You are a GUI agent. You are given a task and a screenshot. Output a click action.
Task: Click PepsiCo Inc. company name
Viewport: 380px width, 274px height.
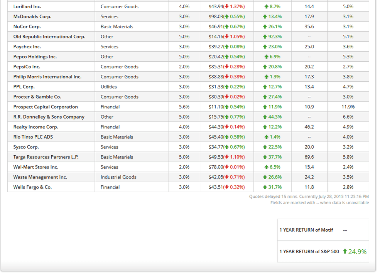point(27,67)
